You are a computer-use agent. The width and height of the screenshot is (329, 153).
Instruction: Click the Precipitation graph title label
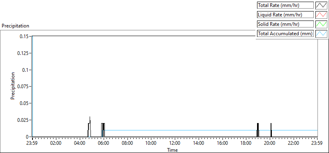[x=15, y=26]
